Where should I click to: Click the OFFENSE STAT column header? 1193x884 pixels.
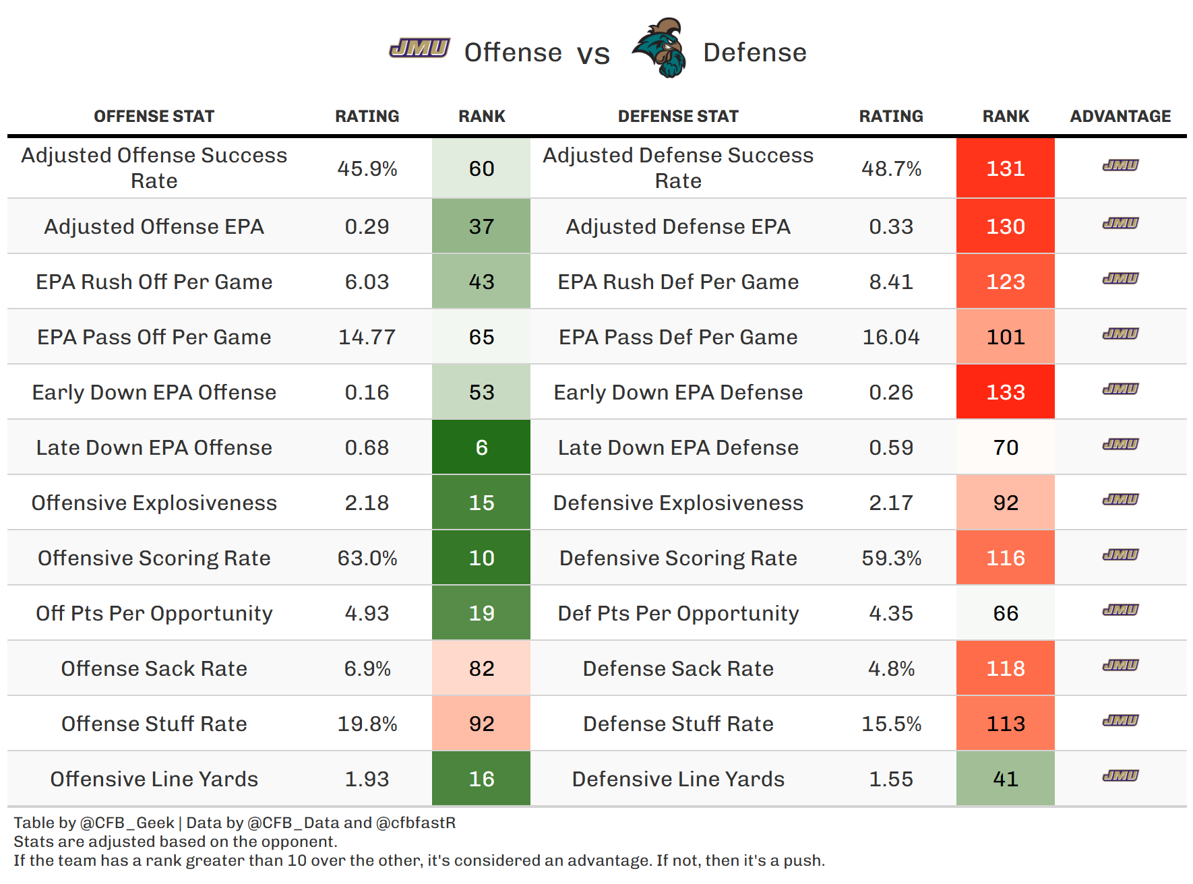154,117
